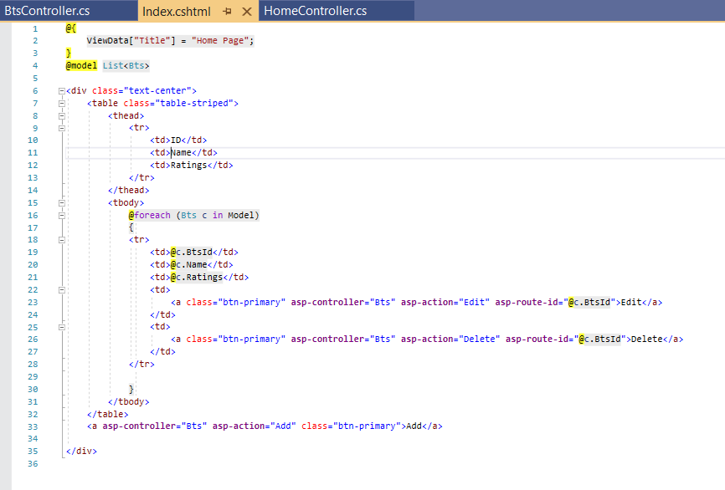Click line number 11 in the margin
Screen dimensions: 725x490
click(32, 152)
